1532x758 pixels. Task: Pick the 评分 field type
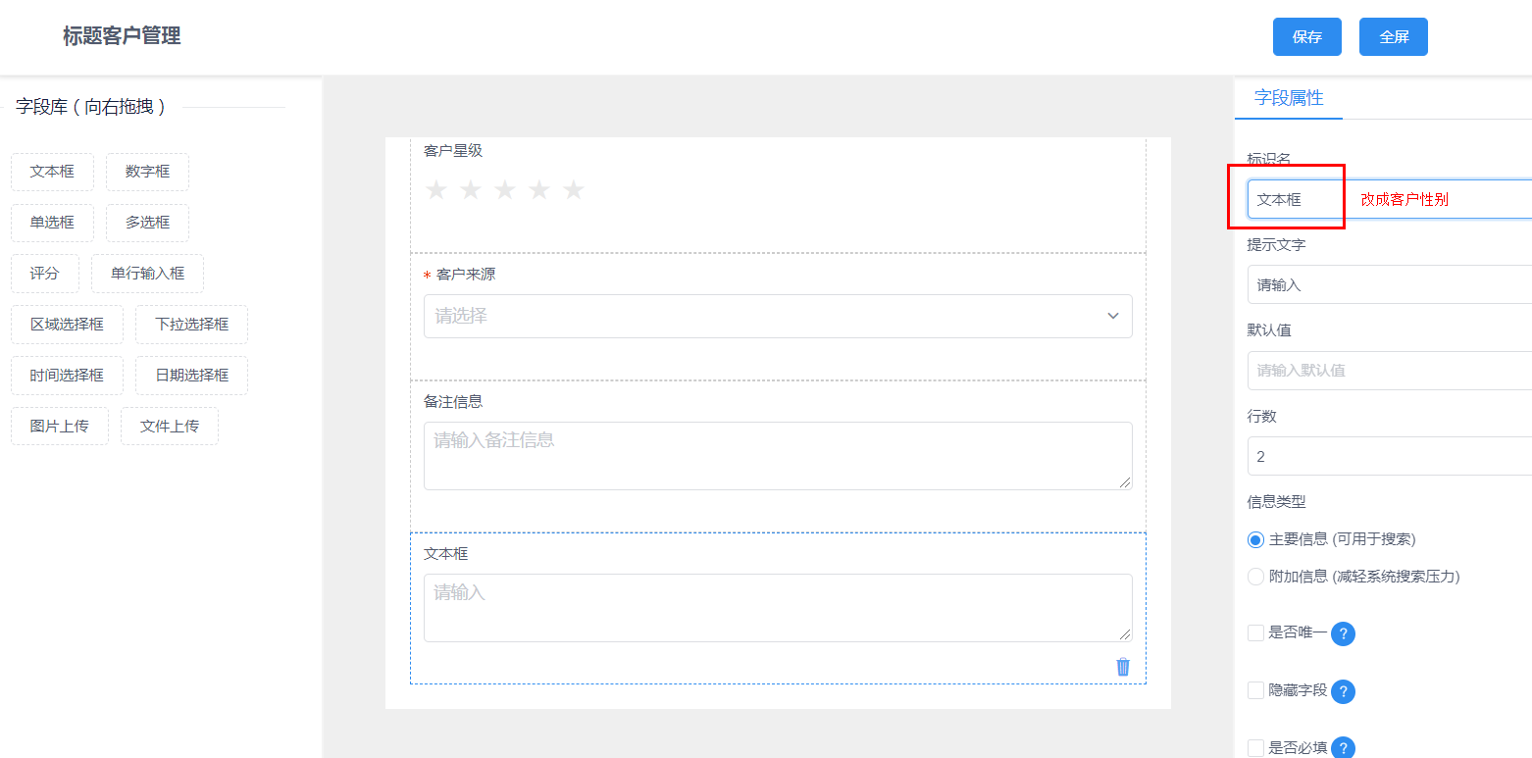[45, 274]
